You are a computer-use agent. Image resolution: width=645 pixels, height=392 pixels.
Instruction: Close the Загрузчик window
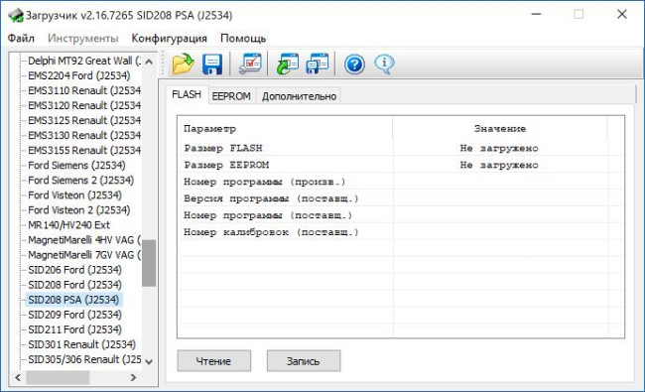coord(622,14)
